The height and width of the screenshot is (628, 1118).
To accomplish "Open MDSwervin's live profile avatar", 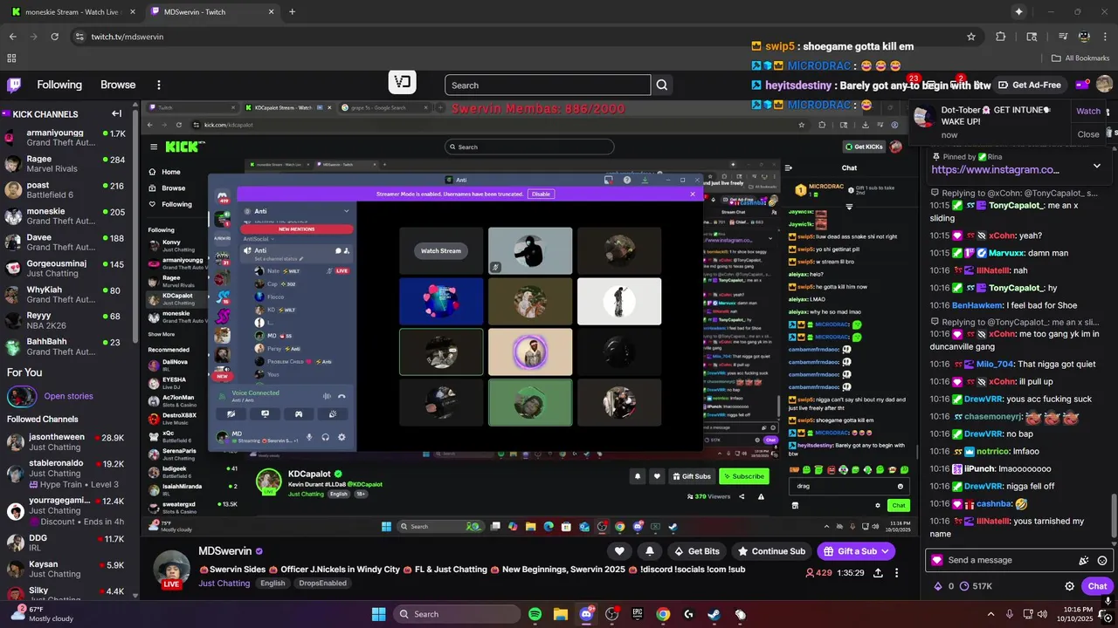I will pyautogui.click(x=172, y=569).
